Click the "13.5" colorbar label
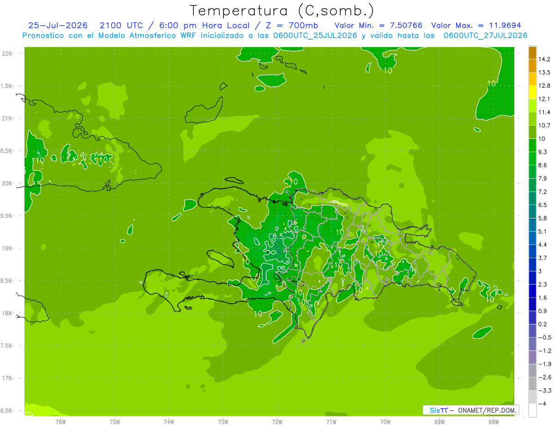The height and width of the screenshot is (428, 554). (x=544, y=72)
